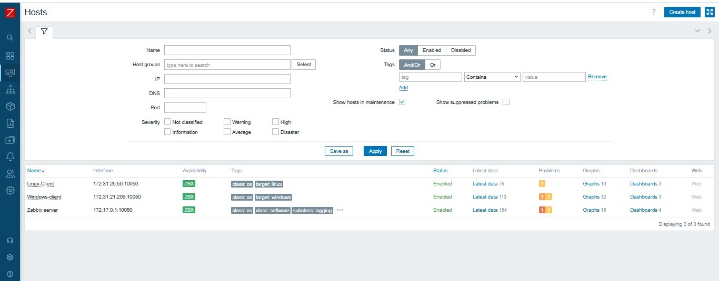
Task: Go to next filter tab arrow
Action: [x=710, y=31]
